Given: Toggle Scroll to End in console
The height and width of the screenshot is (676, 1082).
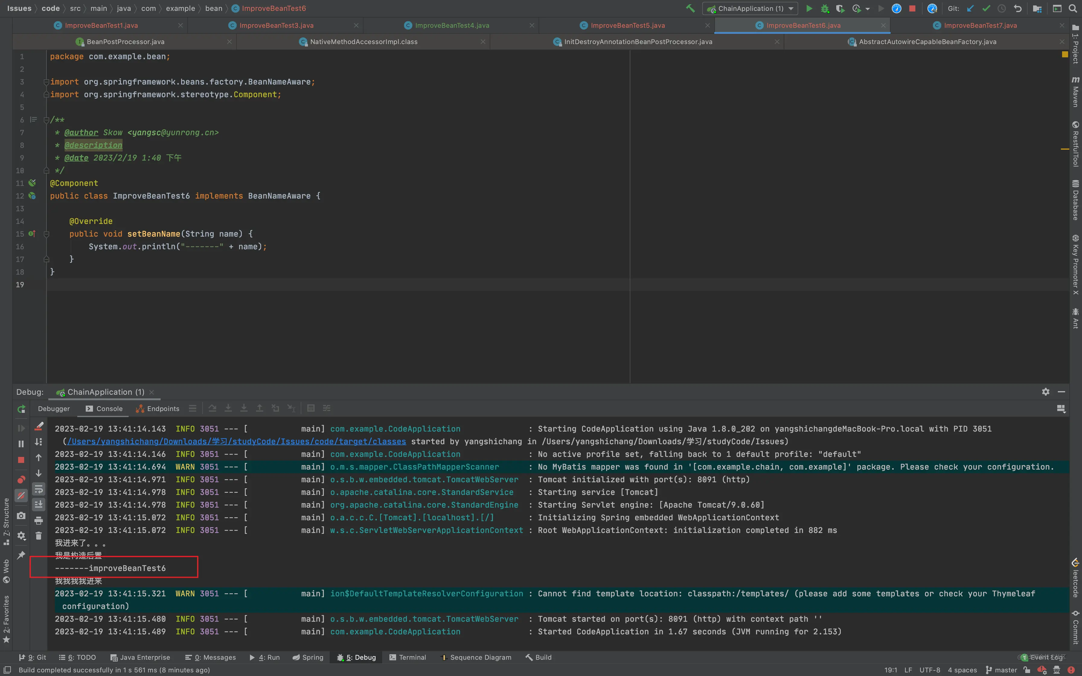Looking at the screenshot, I should [39, 504].
